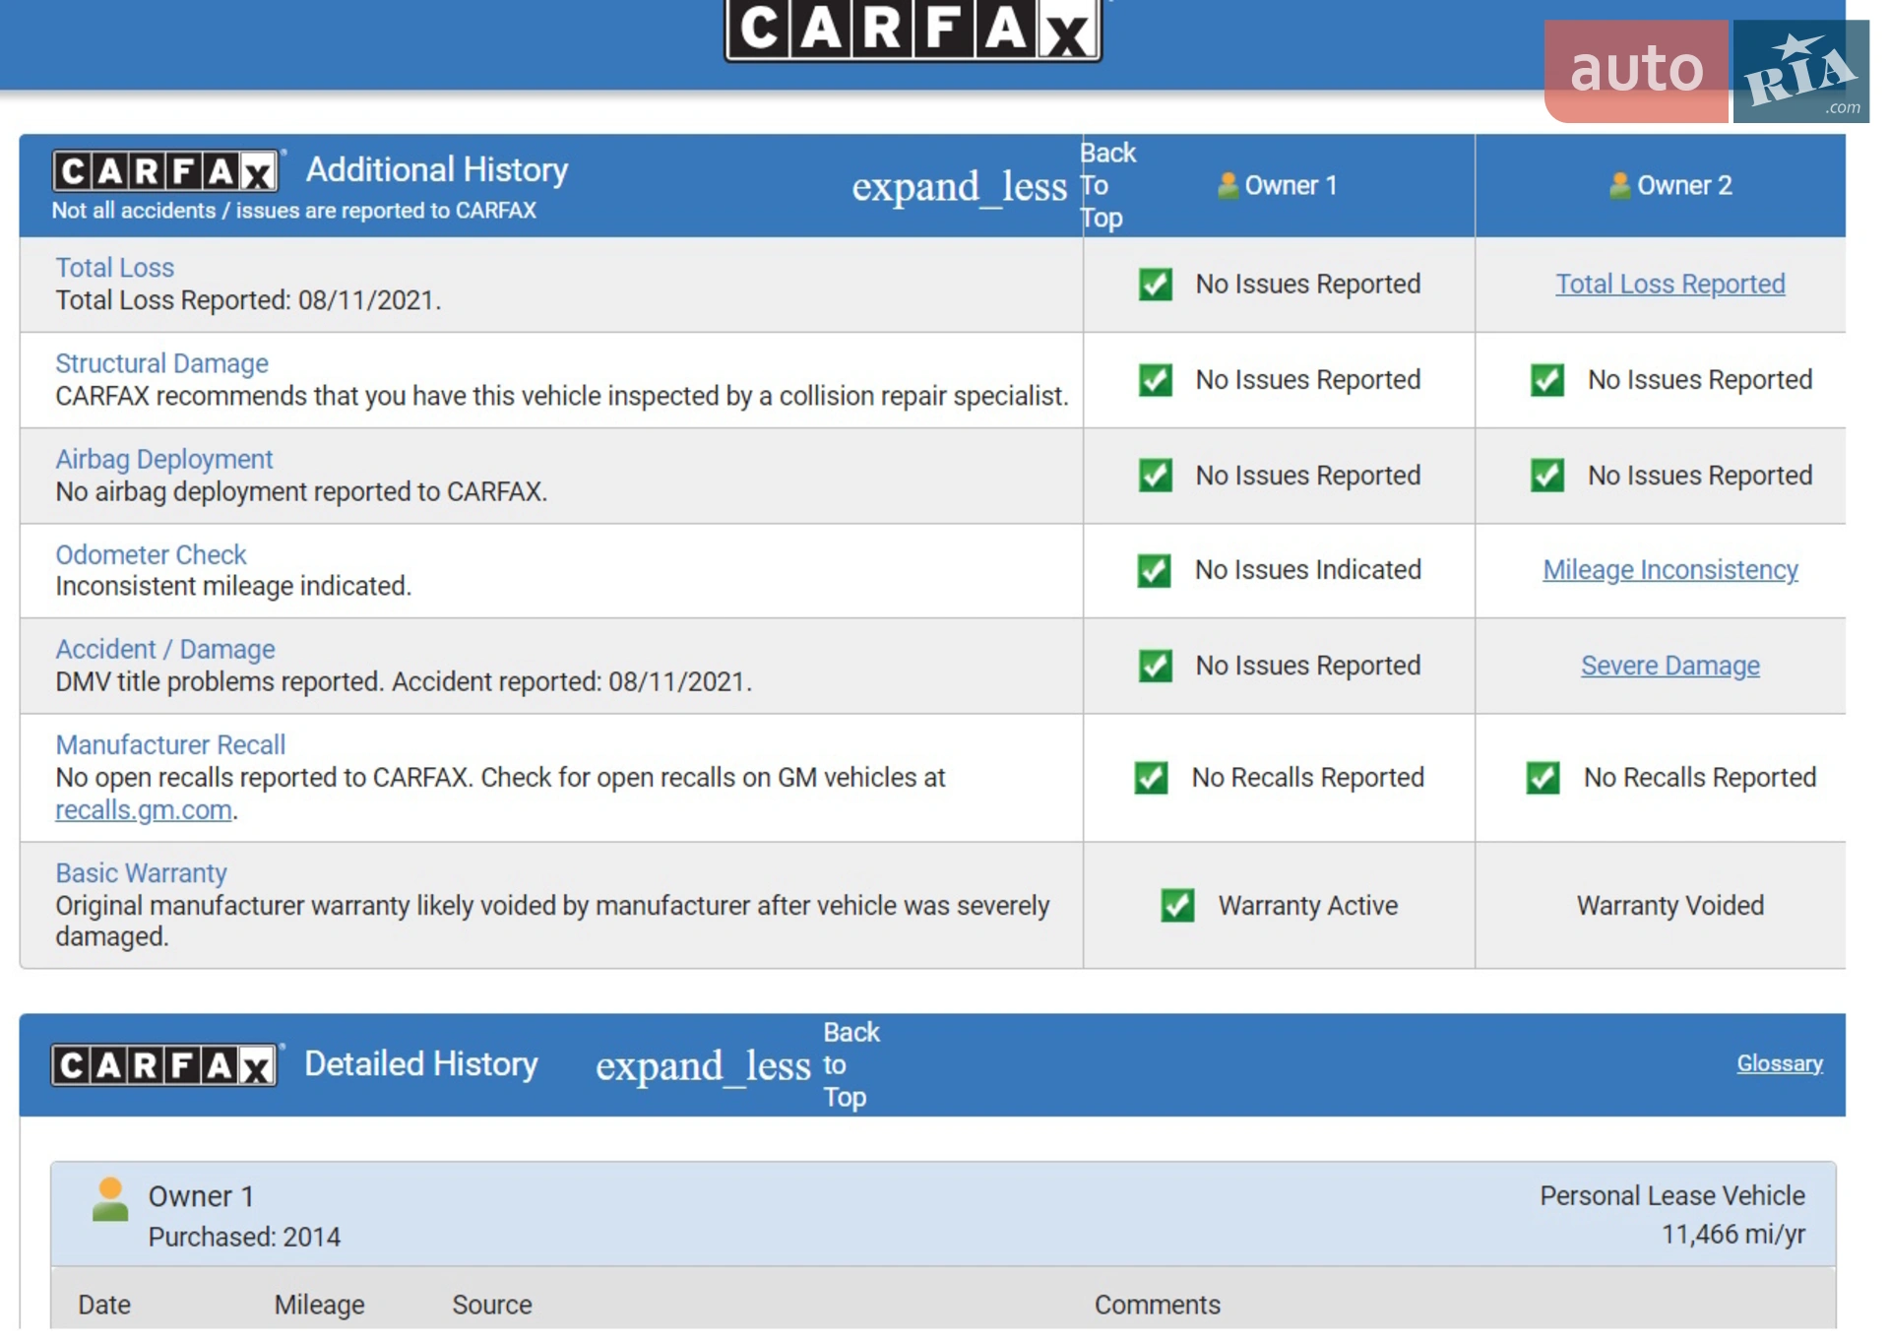This screenshot has width=1890, height=1342.
Task: Click the Structural Damage row heading
Action: coord(161,363)
